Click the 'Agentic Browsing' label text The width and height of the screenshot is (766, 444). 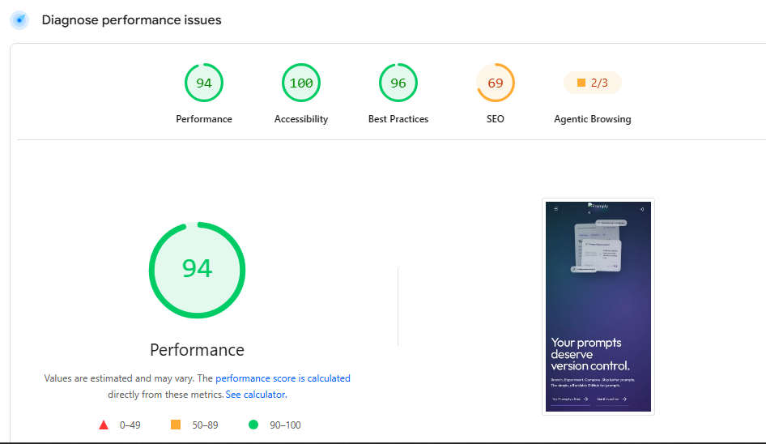click(593, 119)
